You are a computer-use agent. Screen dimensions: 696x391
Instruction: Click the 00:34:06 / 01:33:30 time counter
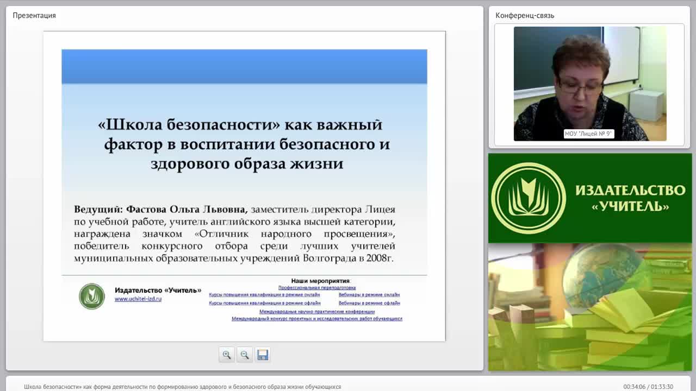pyautogui.click(x=648, y=387)
